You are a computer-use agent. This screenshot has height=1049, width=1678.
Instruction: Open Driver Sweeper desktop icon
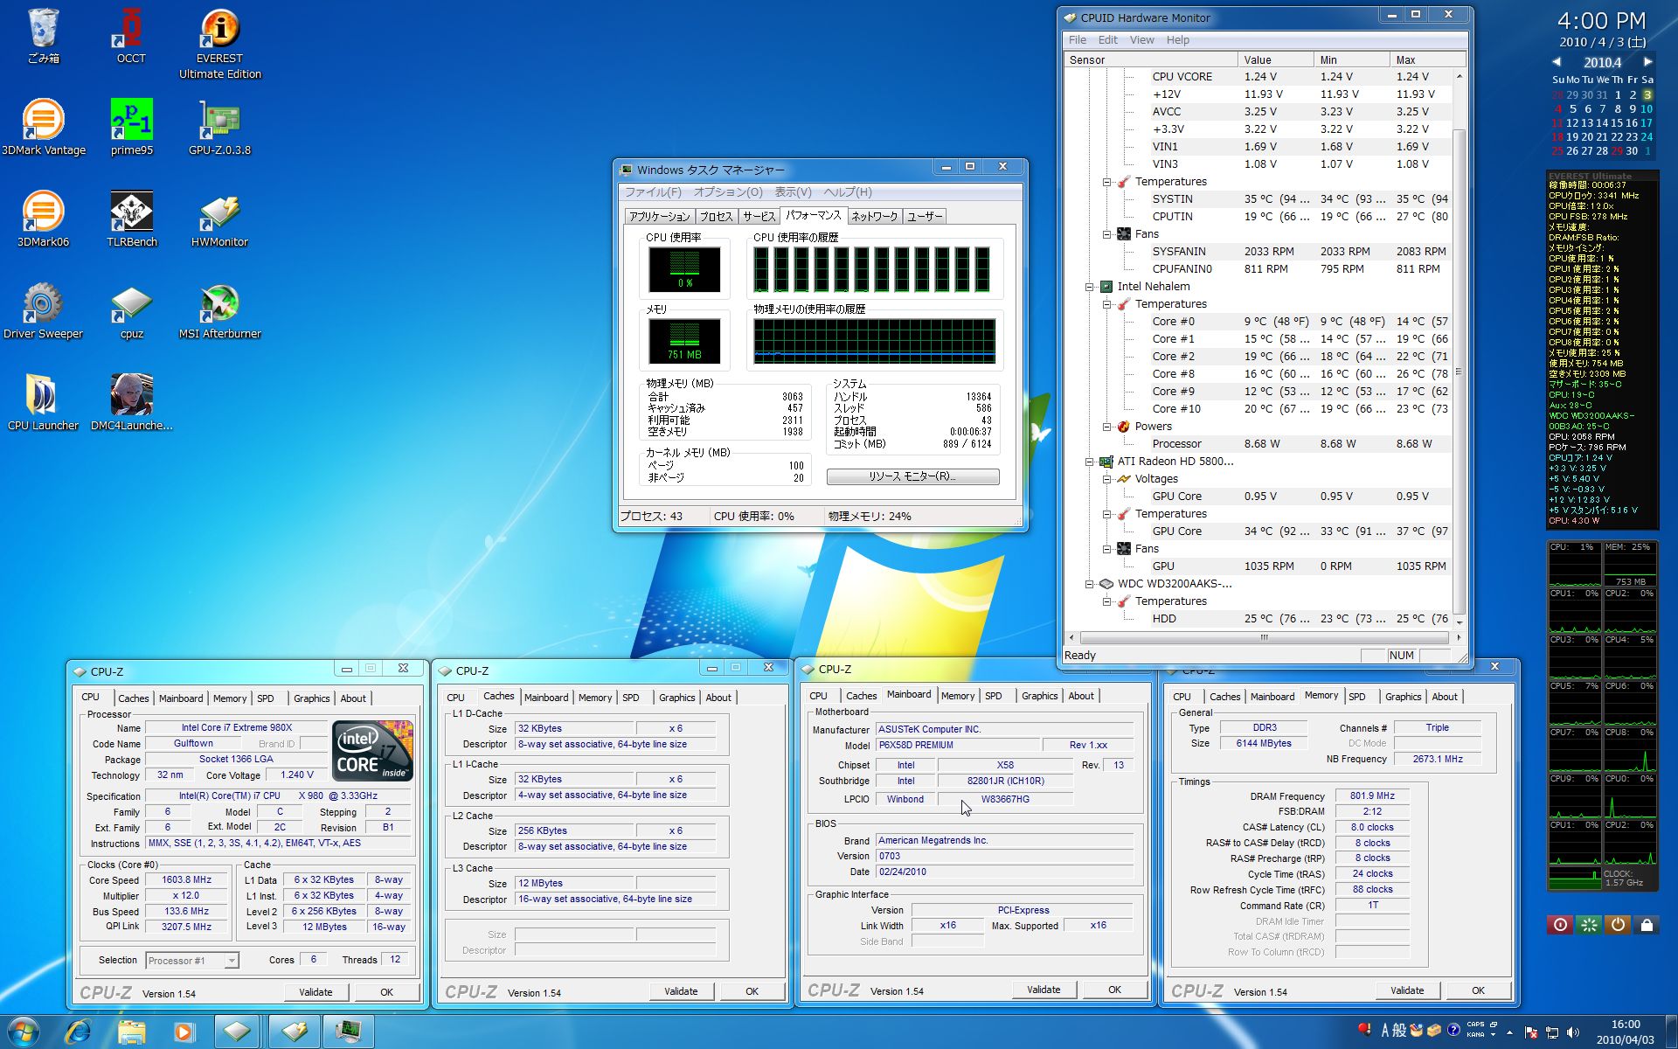pyautogui.click(x=43, y=311)
